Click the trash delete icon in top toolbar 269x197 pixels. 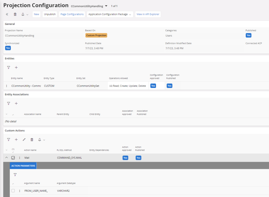click(x=15, y=14)
